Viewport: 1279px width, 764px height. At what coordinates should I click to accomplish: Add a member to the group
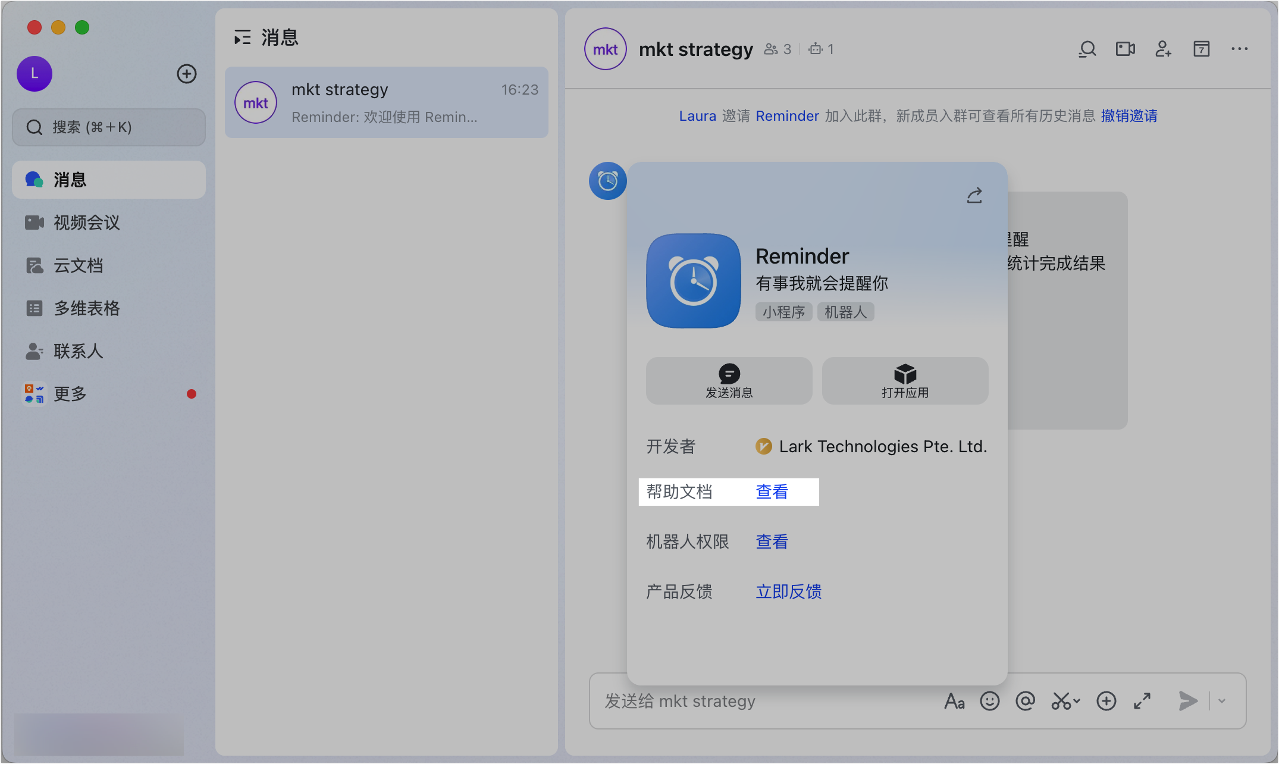click(x=1164, y=49)
